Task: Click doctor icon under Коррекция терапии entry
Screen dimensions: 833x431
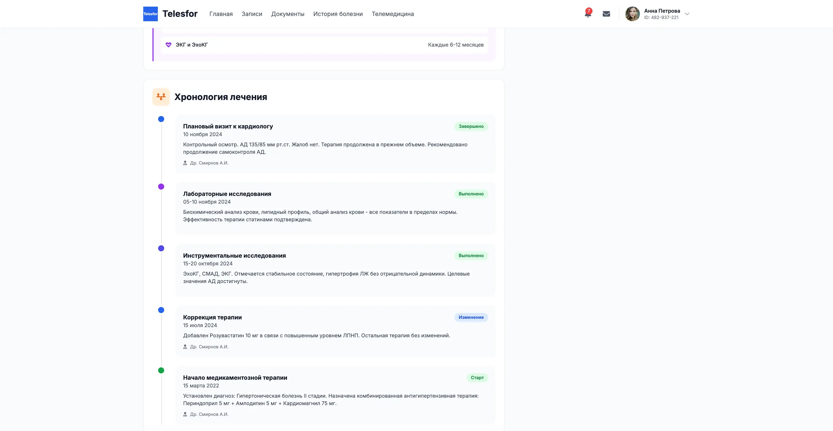Action: (x=185, y=347)
